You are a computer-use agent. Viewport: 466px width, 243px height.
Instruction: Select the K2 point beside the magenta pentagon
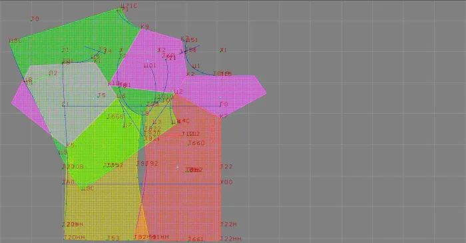[190, 74]
